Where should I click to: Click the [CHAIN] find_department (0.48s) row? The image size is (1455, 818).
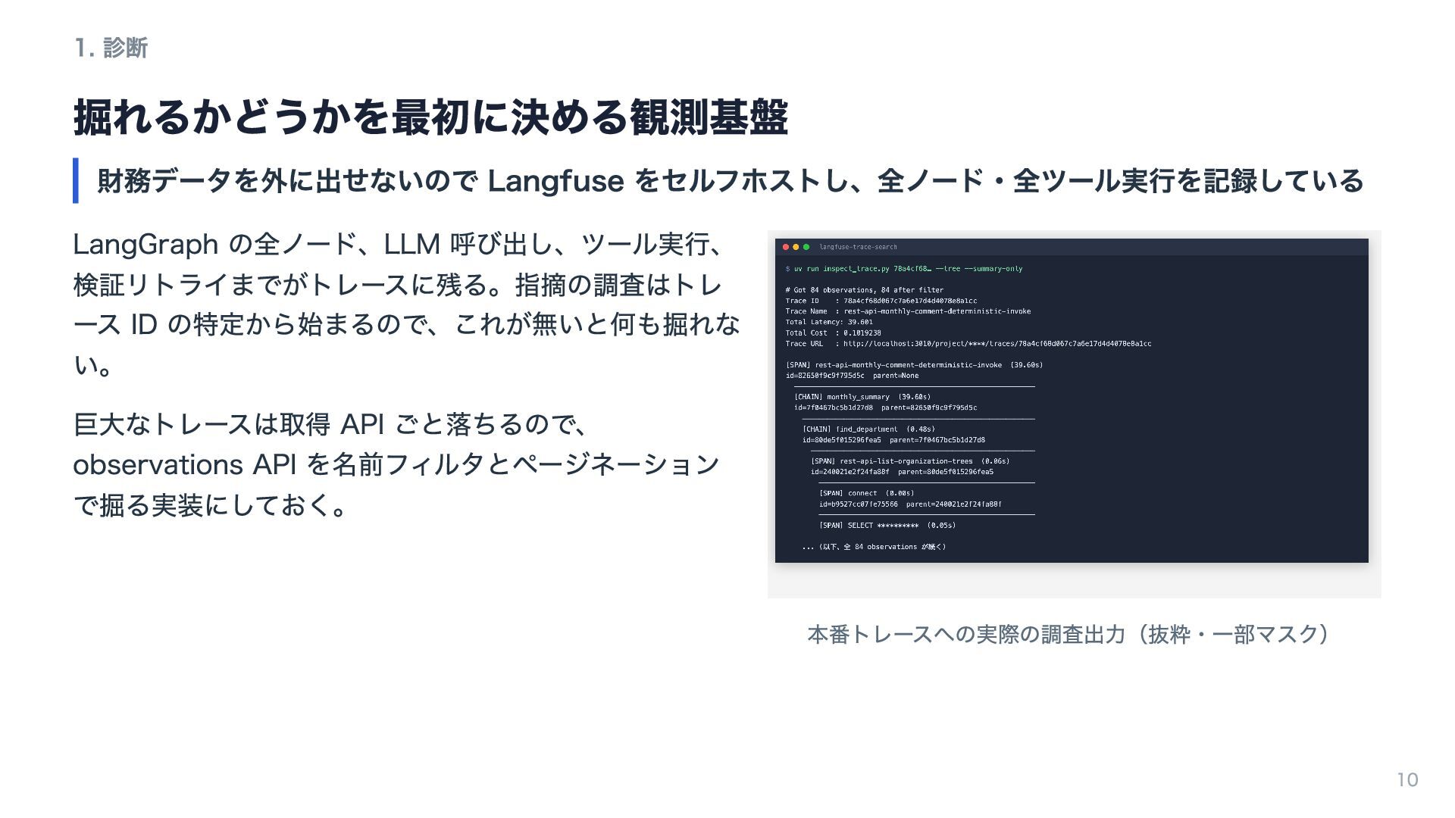(x=868, y=429)
